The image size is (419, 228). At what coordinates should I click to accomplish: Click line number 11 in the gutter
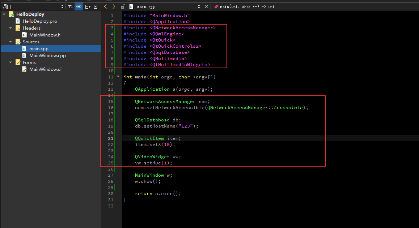[x=111, y=77]
